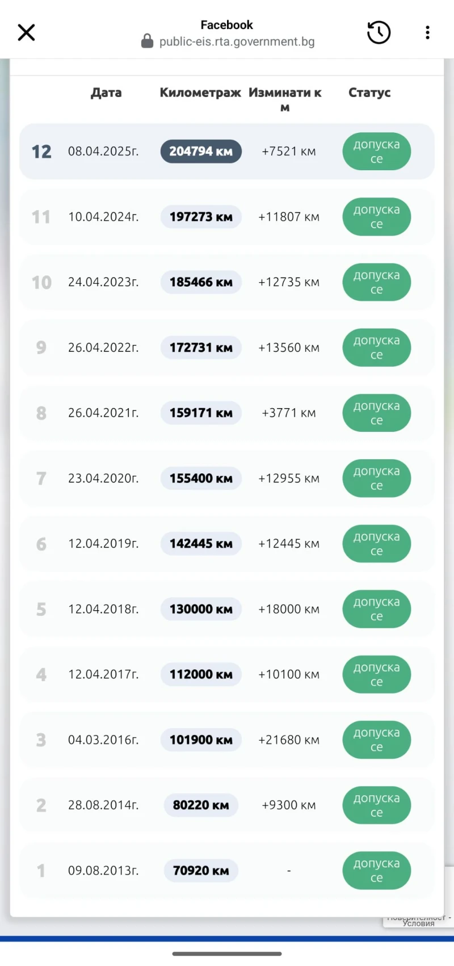Tap the 142445 км mileage badge

[201, 544]
